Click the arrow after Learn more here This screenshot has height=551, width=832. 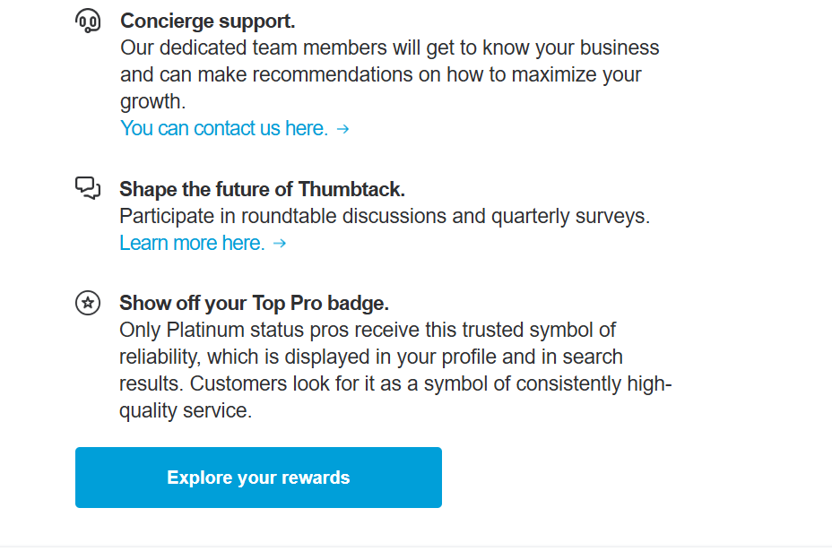280,244
